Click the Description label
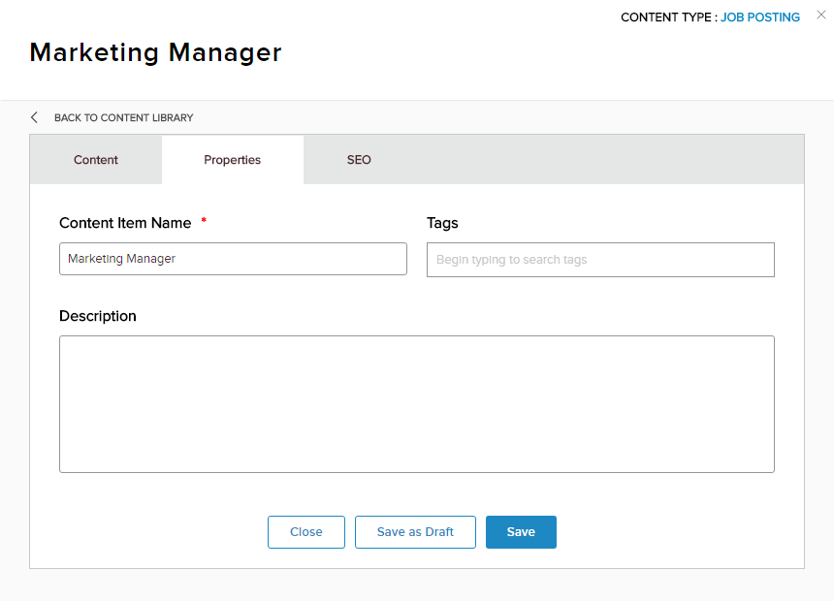 click(98, 316)
